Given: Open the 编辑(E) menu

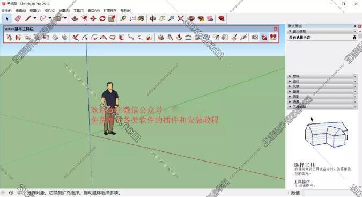Looking at the screenshot, I should coord(20,11).
